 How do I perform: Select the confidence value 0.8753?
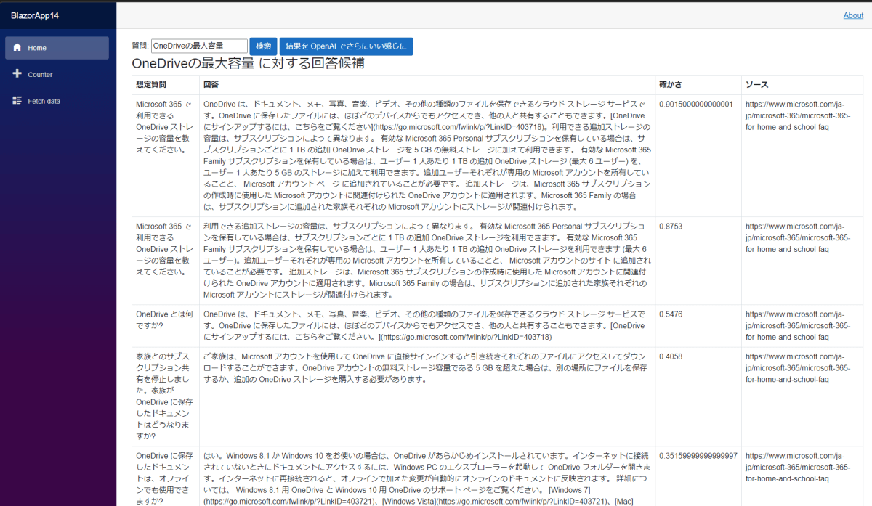(671, 226)
